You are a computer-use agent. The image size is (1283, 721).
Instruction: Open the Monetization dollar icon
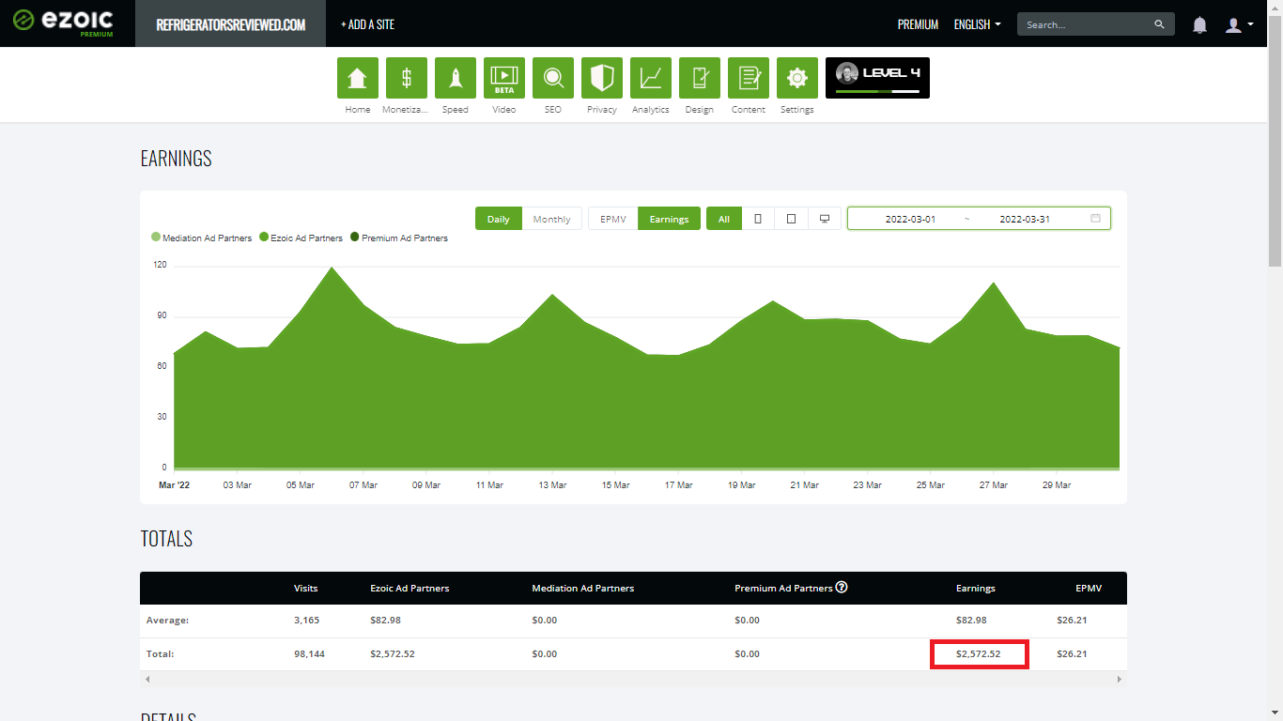(407, 78)
